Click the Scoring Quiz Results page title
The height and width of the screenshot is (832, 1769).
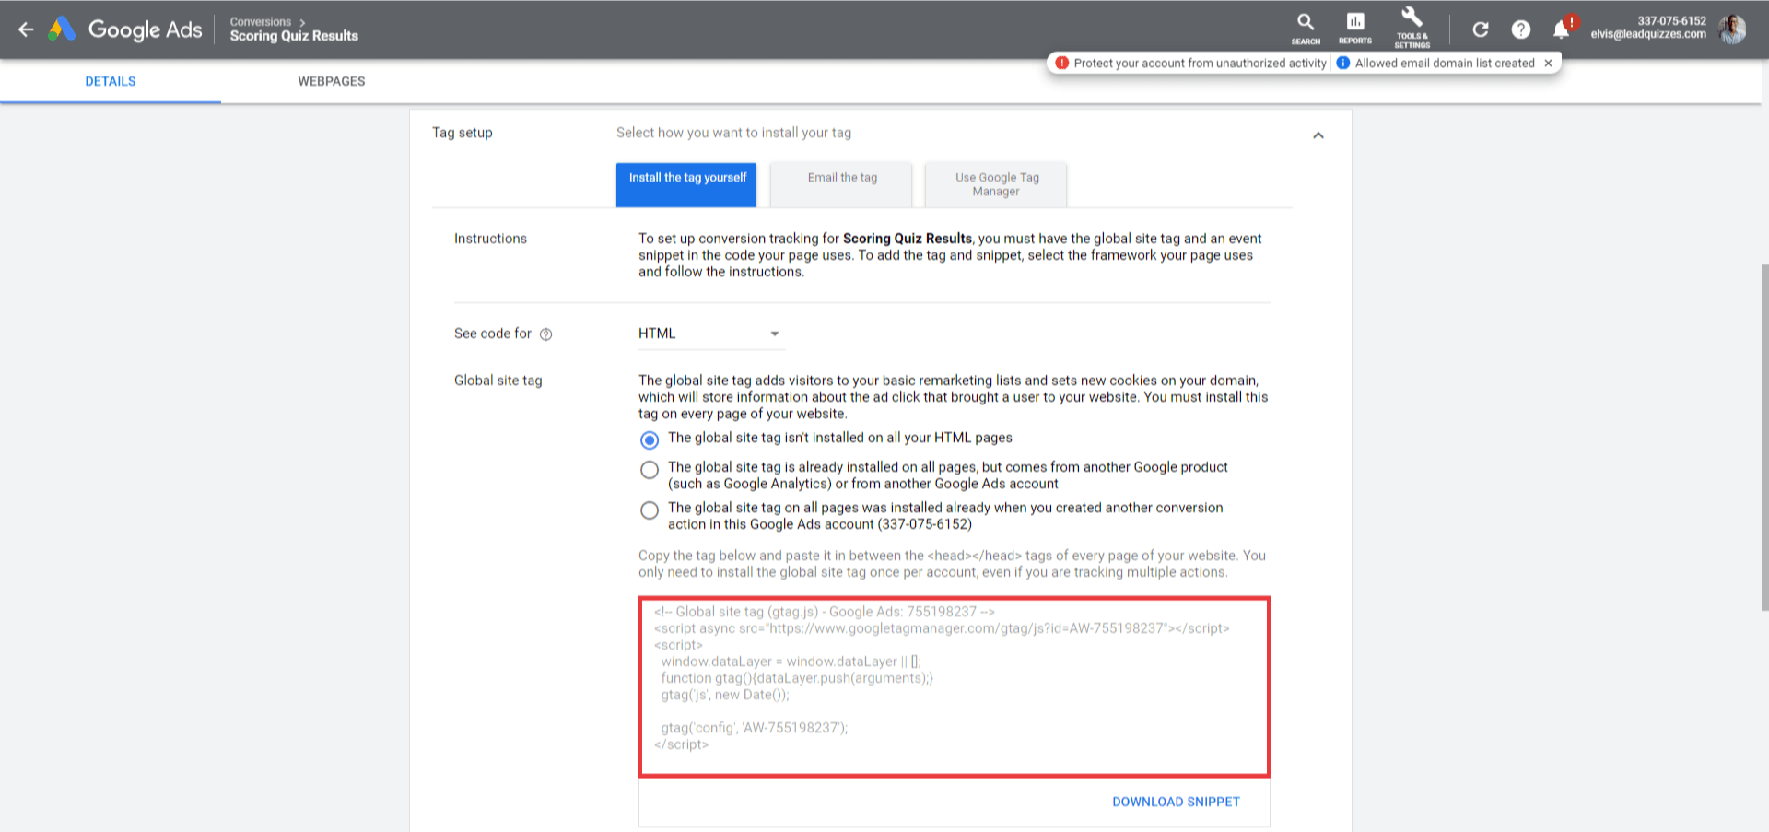(294, 36)
